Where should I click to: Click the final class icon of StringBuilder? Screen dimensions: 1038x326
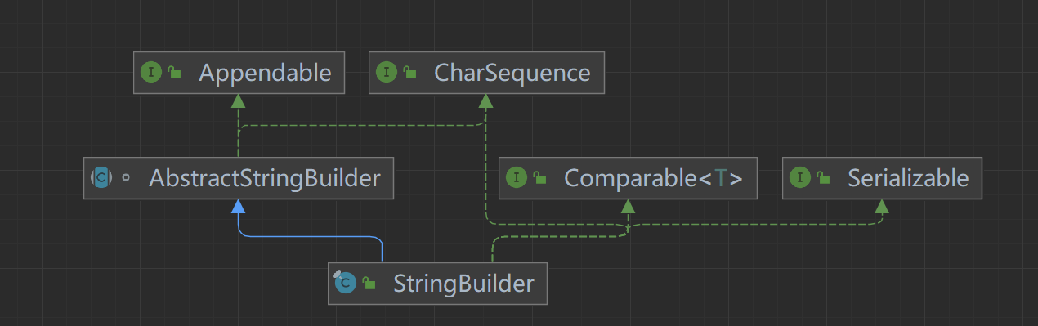[345, 283]
